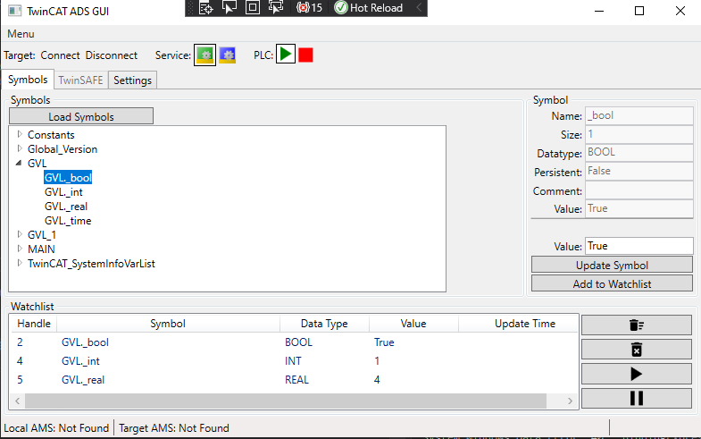Start watchlist updates with play button
This screenshot has width=701, height=439.
tap(636, 374)
